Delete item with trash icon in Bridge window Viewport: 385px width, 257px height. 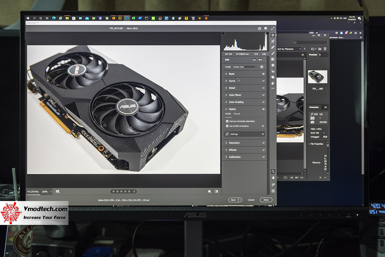[x=325, y=49]
